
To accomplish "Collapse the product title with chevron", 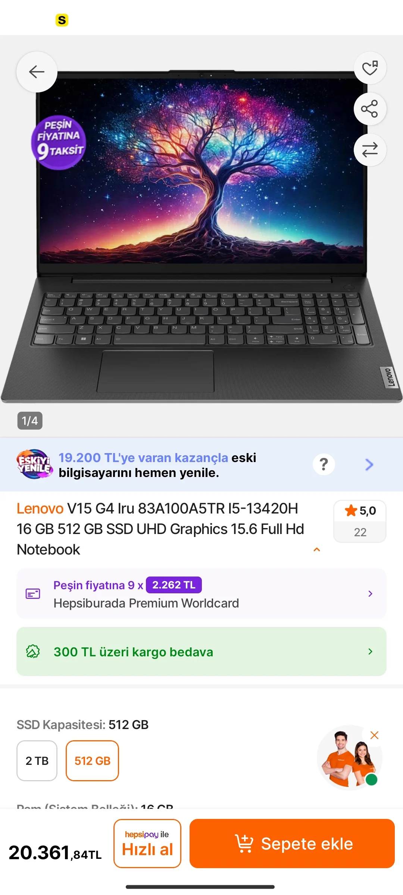I will [x=317, y=549].
